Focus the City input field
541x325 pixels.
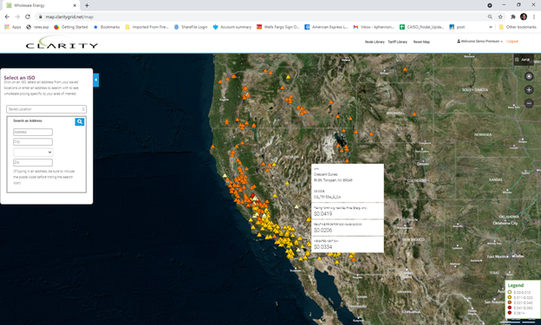pos(33,142)
